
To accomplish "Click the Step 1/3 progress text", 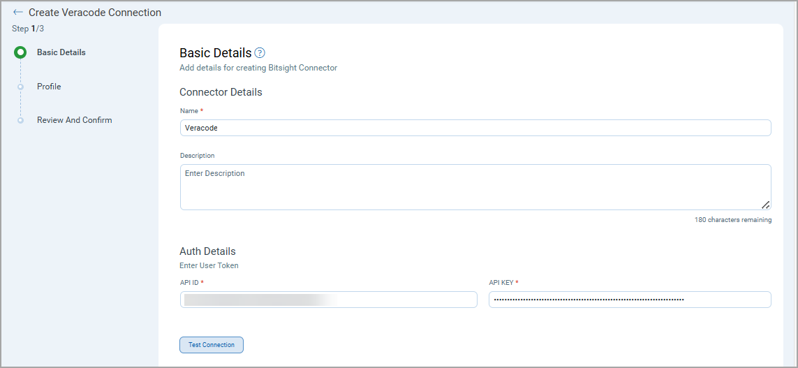I will pyautogui.click(x=28, y=29).
